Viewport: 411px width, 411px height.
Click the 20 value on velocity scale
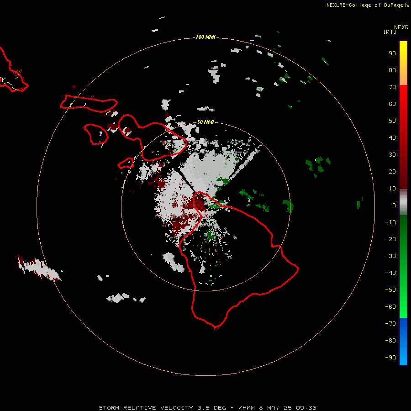tap(392, 171)
